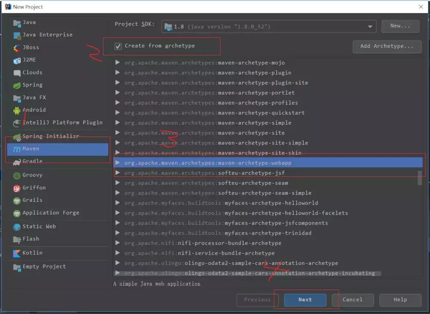Select nifi-service-bundle-archetype row
Viewport: 430px width, 314px height.
[x=268, y=253]
